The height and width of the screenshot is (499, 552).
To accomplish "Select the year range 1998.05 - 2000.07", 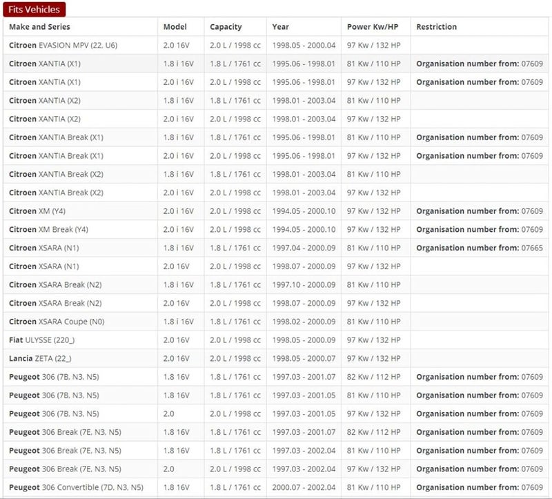I will pyautogui.click(x=304, y=358).
